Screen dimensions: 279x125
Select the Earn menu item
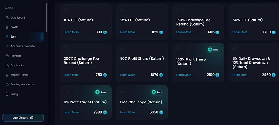23,37
